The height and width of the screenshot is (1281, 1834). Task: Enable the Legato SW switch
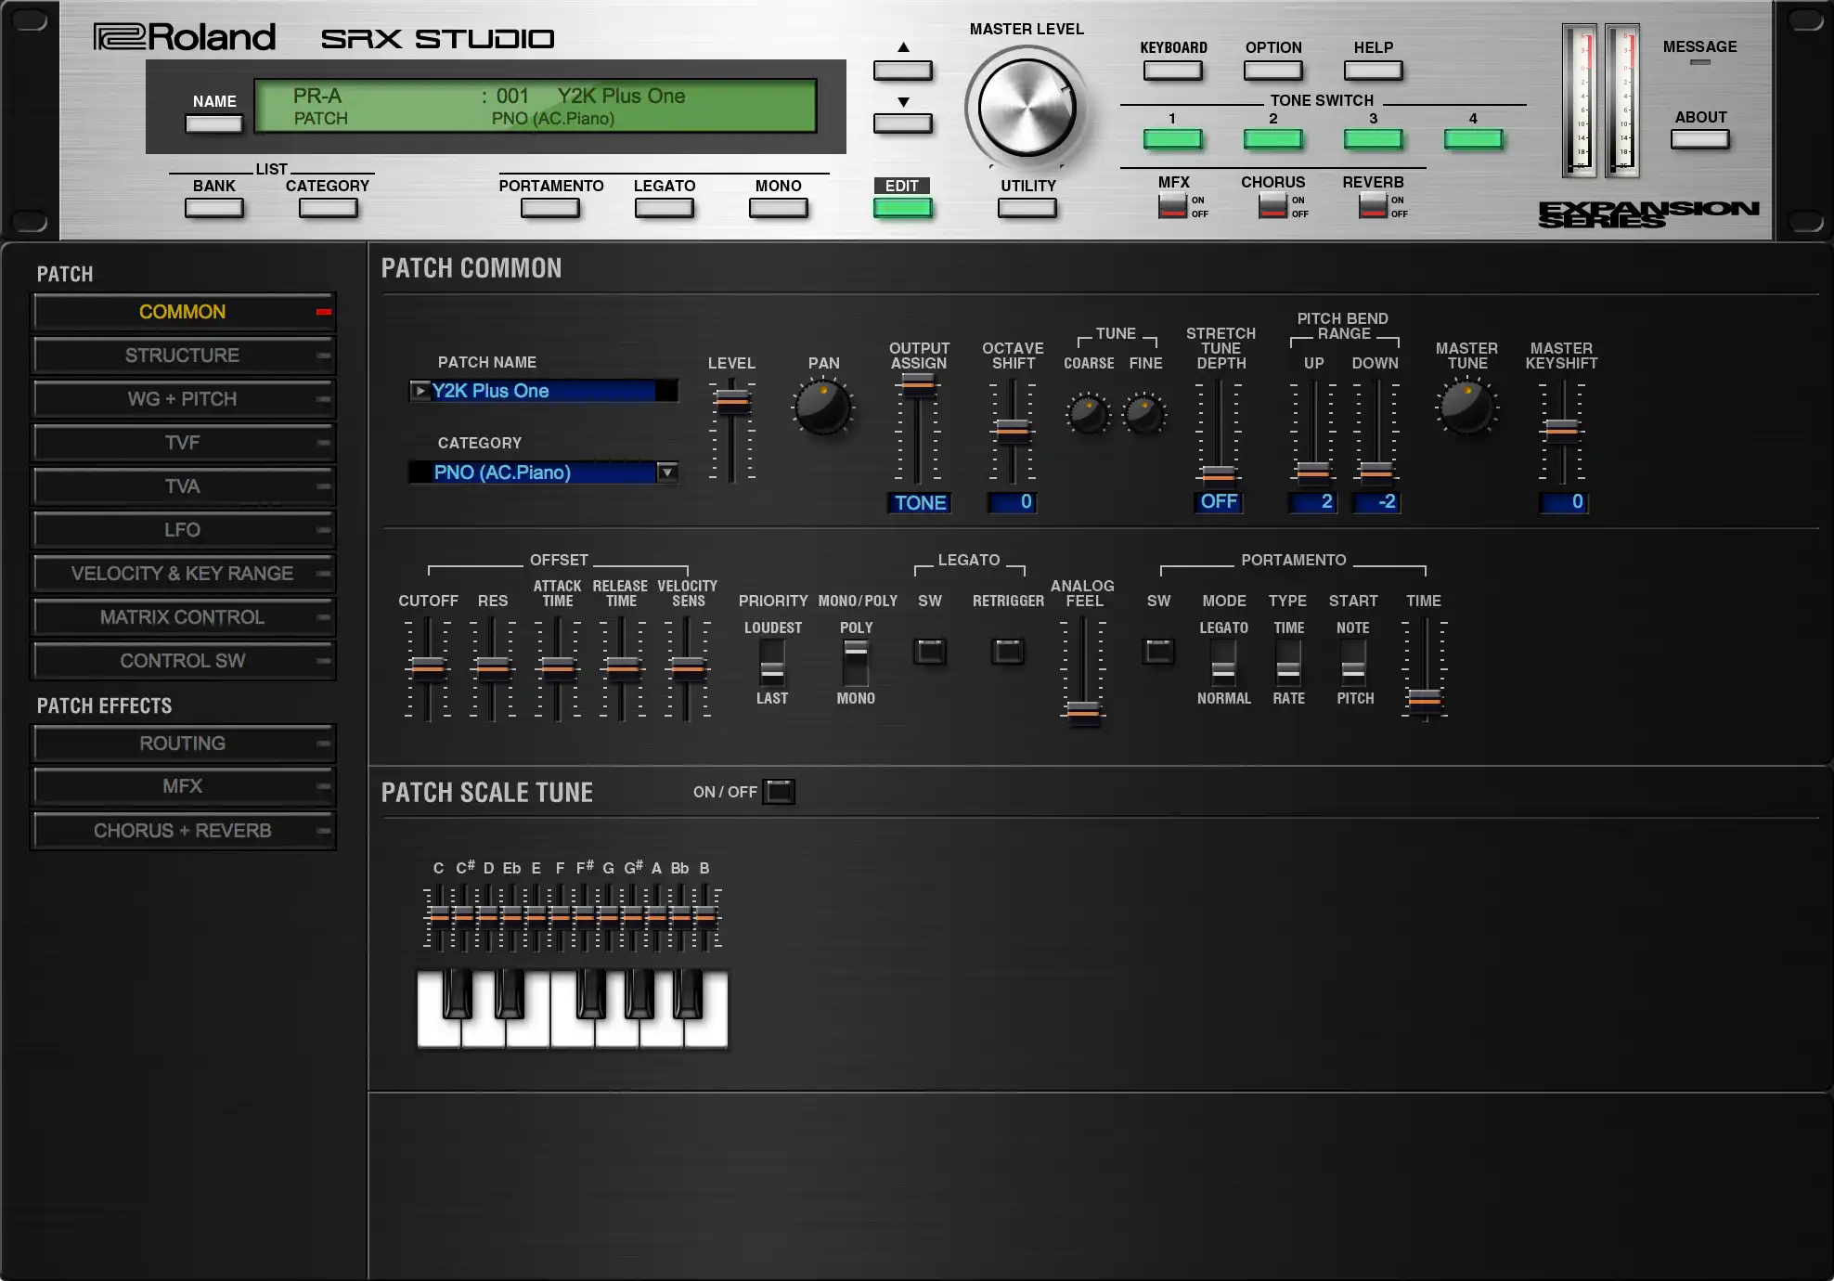929,652
